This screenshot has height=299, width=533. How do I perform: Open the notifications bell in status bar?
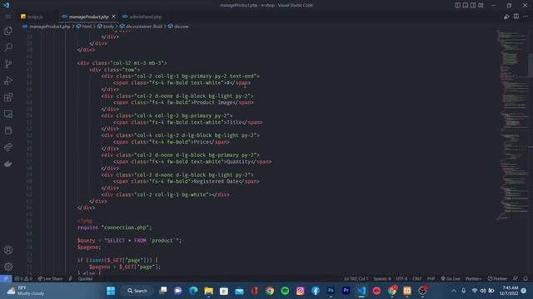pos(526,279)
